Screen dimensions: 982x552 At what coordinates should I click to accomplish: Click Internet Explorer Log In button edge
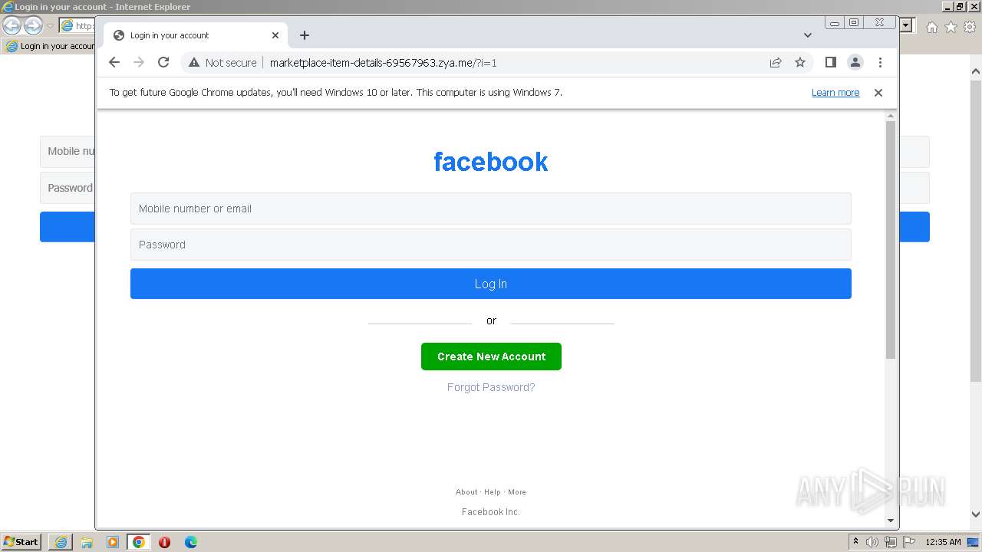pyautogui.click(x=67, y=227)
